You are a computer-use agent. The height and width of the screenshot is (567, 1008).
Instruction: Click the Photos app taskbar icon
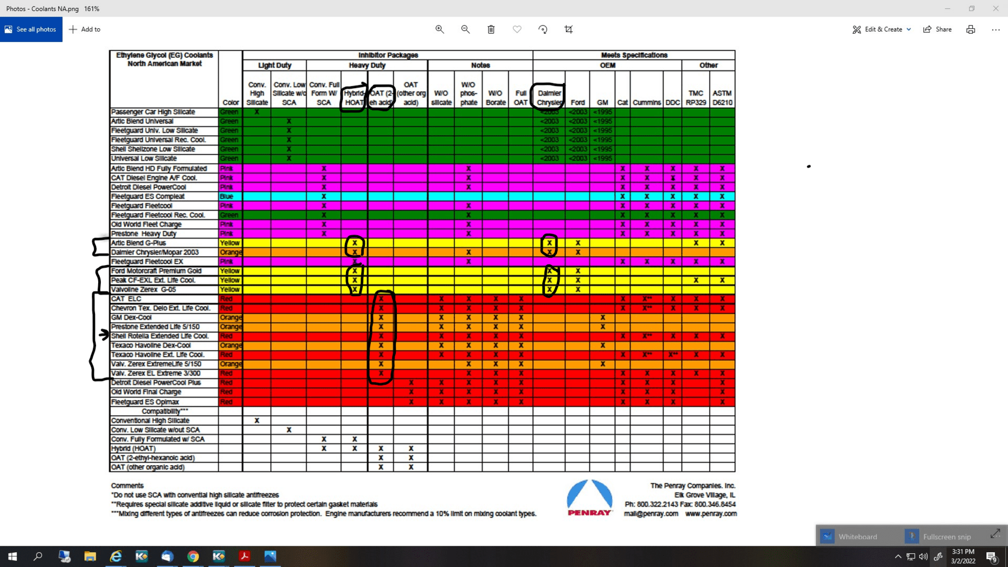(x=271, y=556)
